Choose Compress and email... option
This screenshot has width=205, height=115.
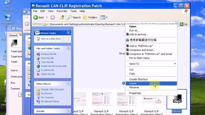click(x=151, y=50)
